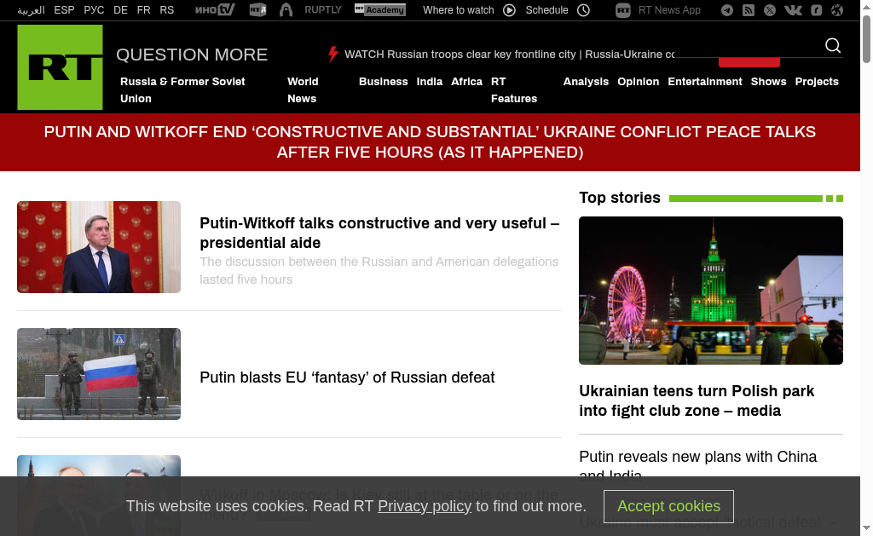Click the X (Twitter) social icon
The image size is (873, 536).
coord(770,10)
